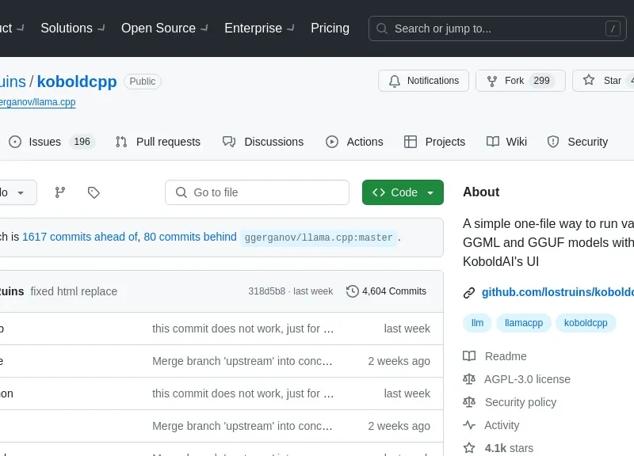
Task: Click the Security policy scale icon
Action: click(x=470, y=402)
